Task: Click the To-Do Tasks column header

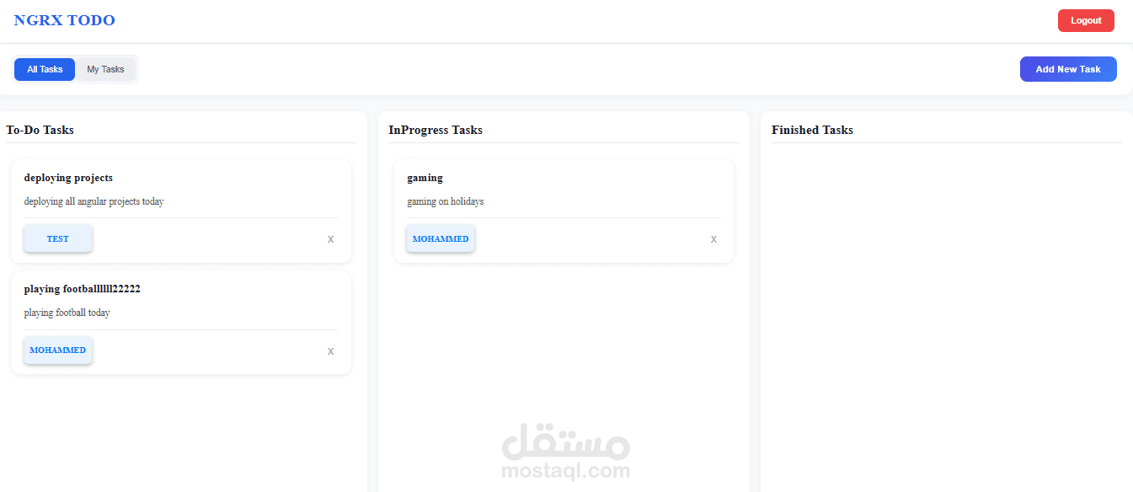Action: point(40,130)
